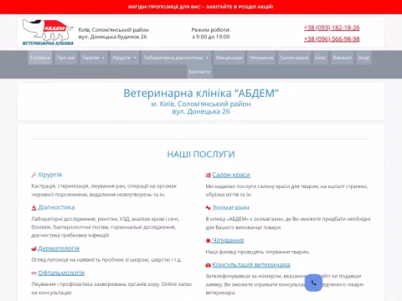This screenshot has height=301, width=402.
Task: Click the red promo banner about Акції
Action: coord(201,7)
